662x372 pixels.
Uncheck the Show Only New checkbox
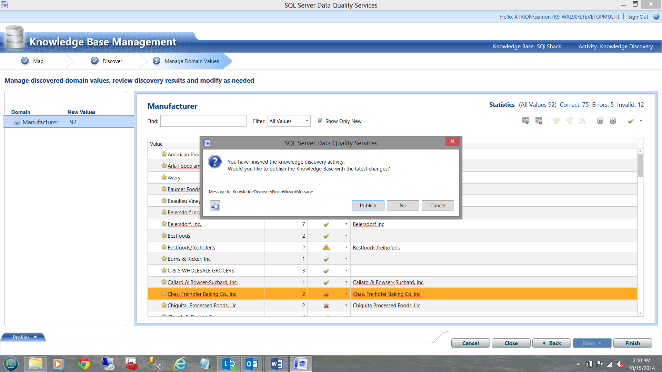tap(320, 121)
